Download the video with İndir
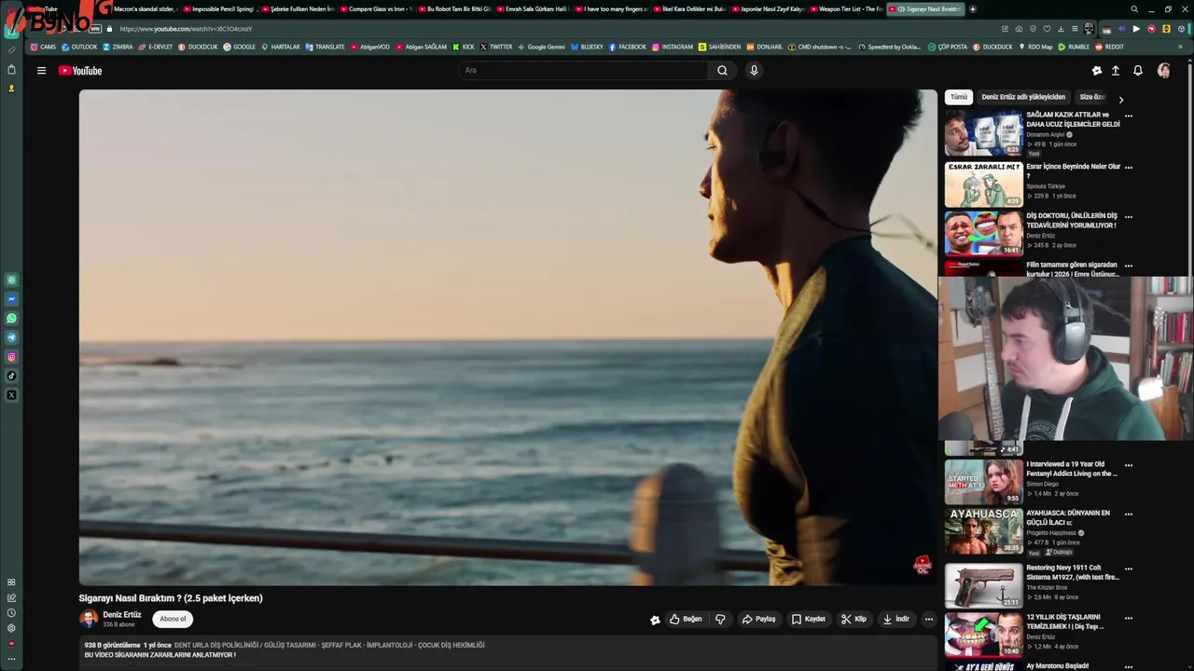This screenshot has width=1194, height=671. 895,619
